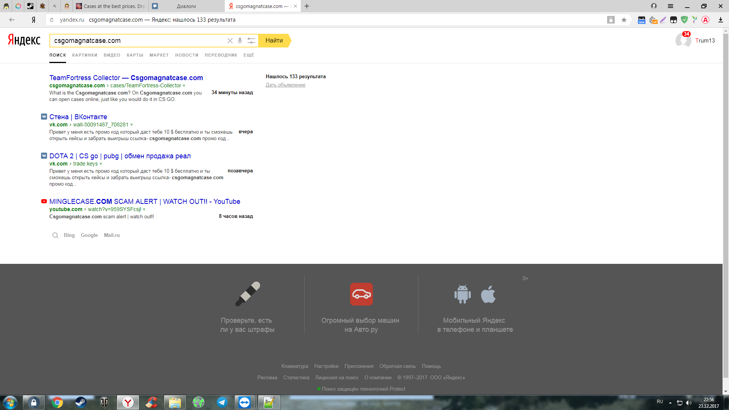Click the 'Найти' search button
Screen dimensions: 729x410
coord(275,41)
